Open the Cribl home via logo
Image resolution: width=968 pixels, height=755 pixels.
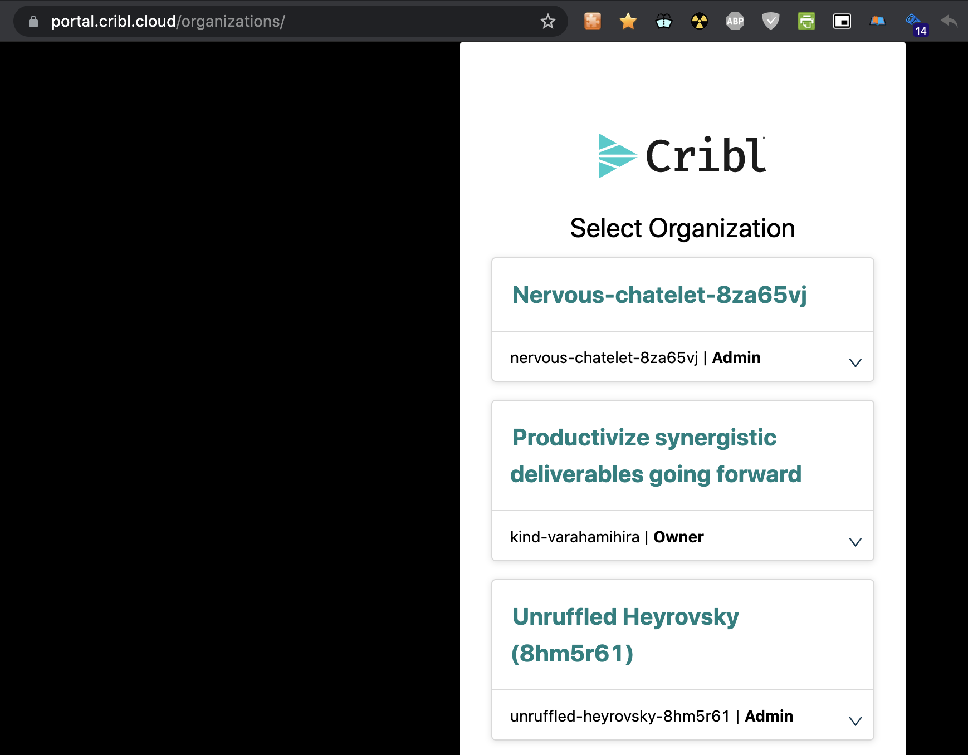click(682, 155)
